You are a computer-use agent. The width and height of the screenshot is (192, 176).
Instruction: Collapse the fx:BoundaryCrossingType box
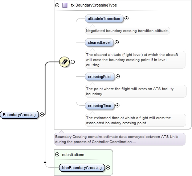pyautogui.click(x=57, y=5)
